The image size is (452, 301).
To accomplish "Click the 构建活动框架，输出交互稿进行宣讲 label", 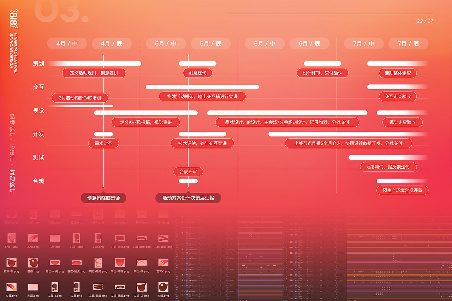I will tap(202, 96).
